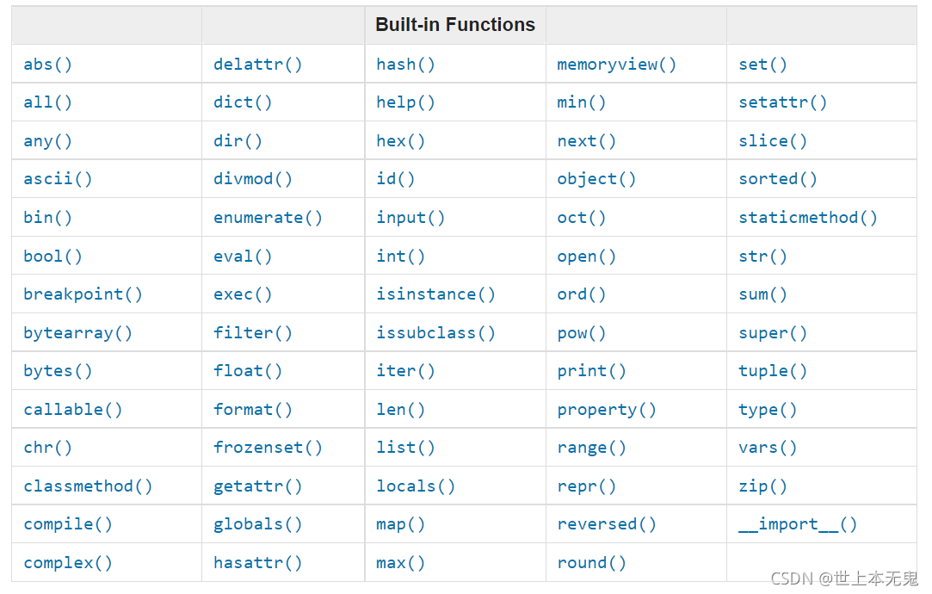Screen dimensions: 932x594
Task: Open the hasattr() link
Action: click(257, 563)
